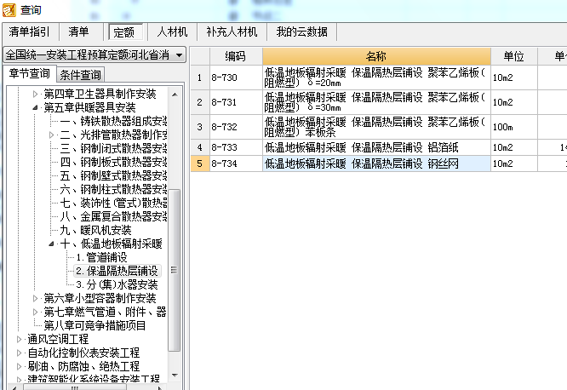Click tree horizontal scrollbar left arrow
Image resolution: width=567 pixels, height=390 pixels.
[14, 388]
